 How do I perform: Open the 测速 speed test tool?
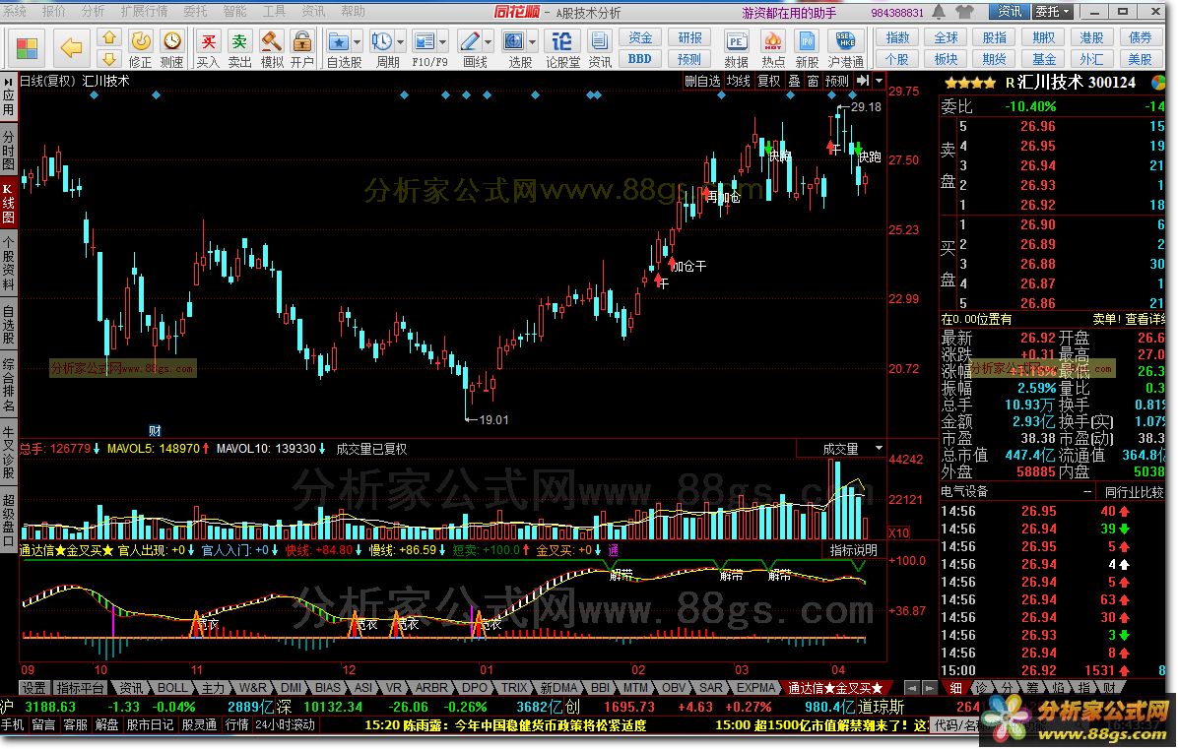click(172, 49)
